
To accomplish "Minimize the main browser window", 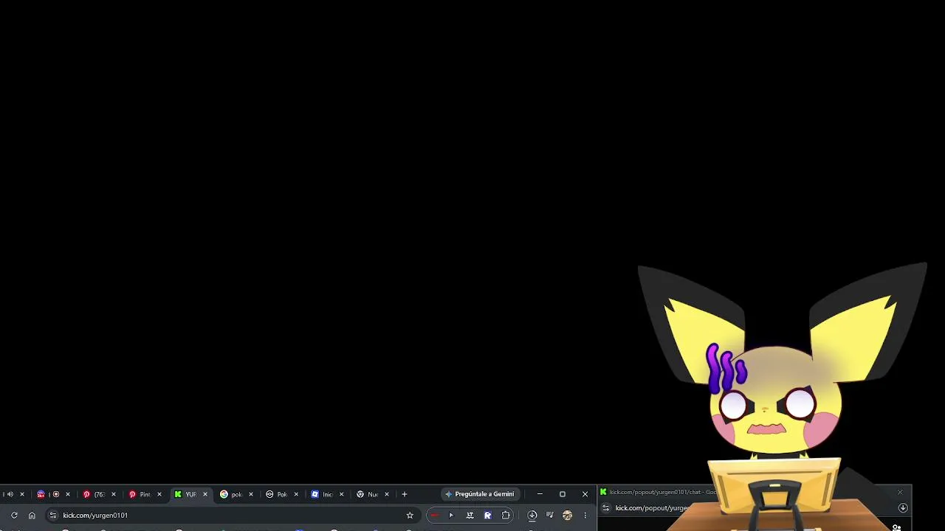I will tap(540, 494).
